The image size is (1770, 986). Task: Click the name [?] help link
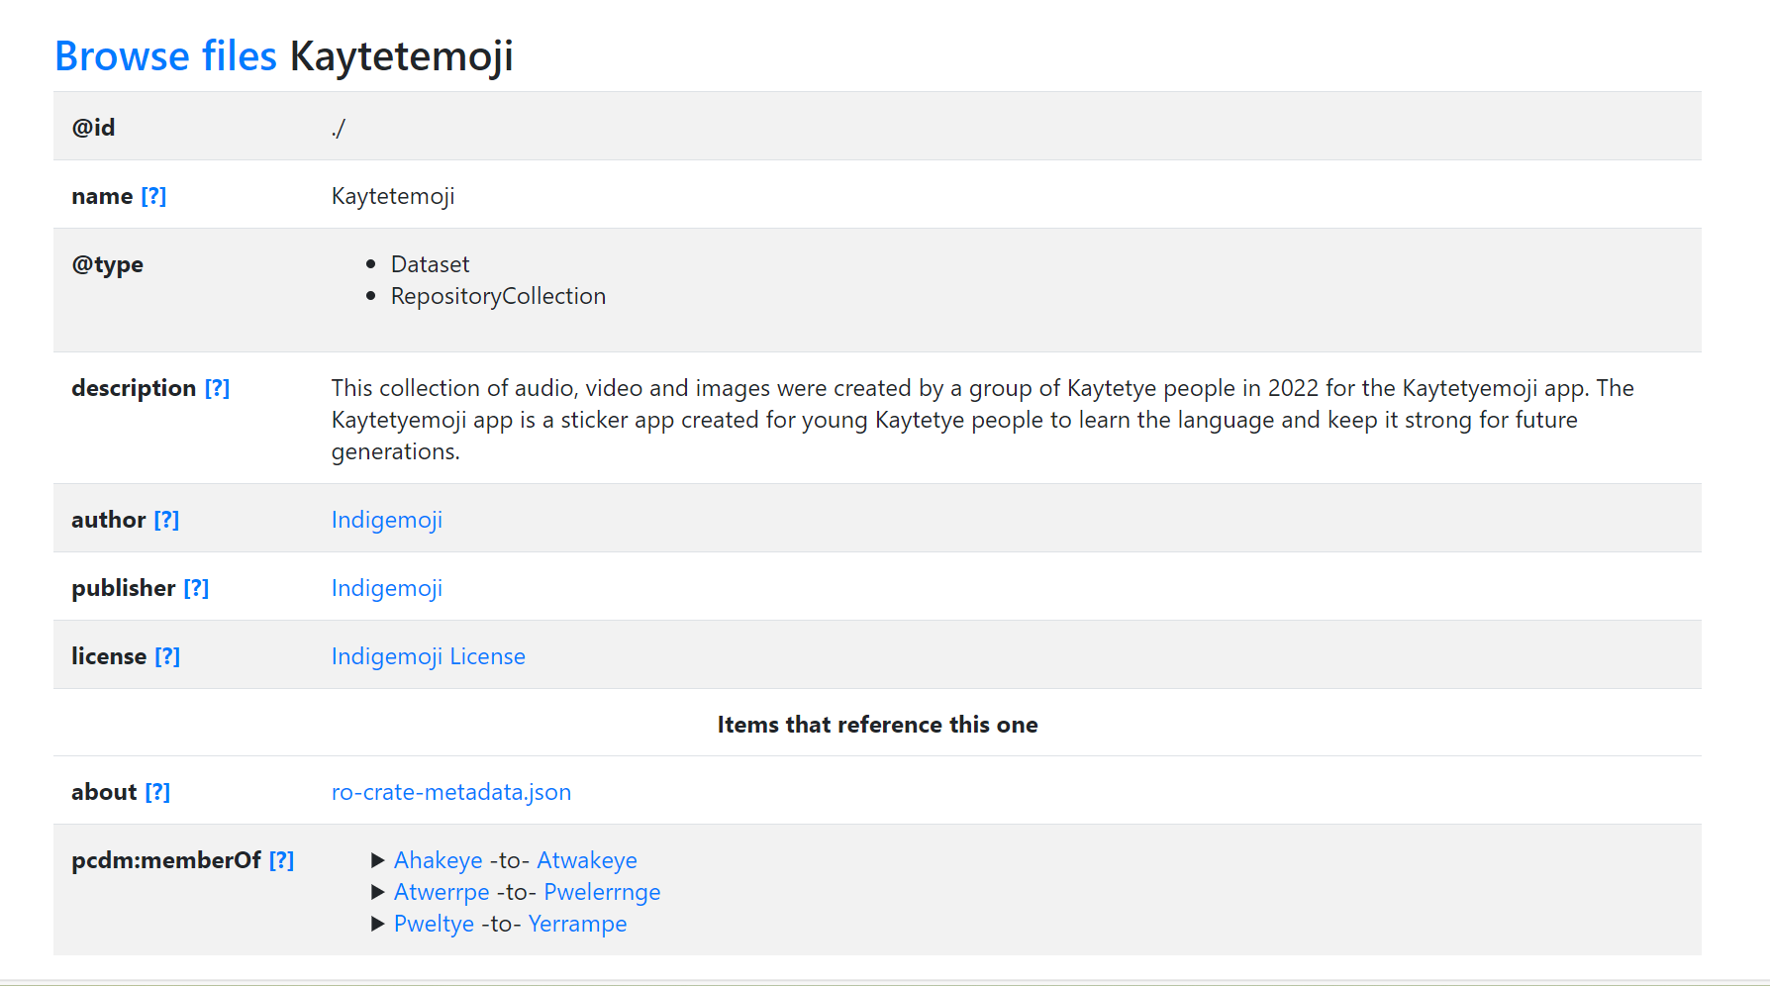[153, 196]
